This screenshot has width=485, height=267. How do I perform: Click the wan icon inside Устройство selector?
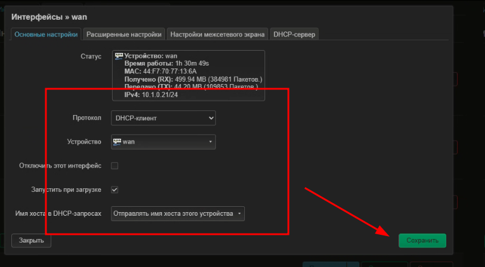(117, 142)
